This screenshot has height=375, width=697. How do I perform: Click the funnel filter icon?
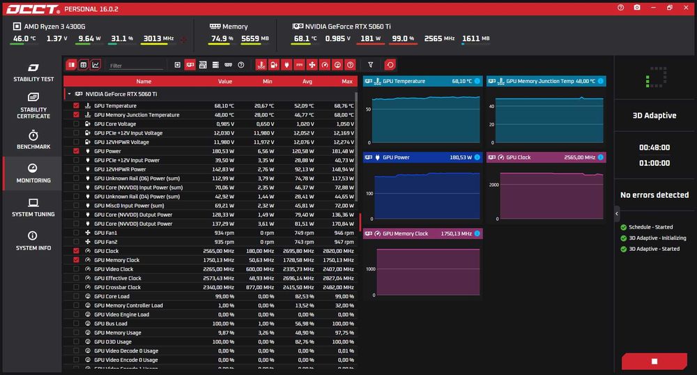pos(370,65)
